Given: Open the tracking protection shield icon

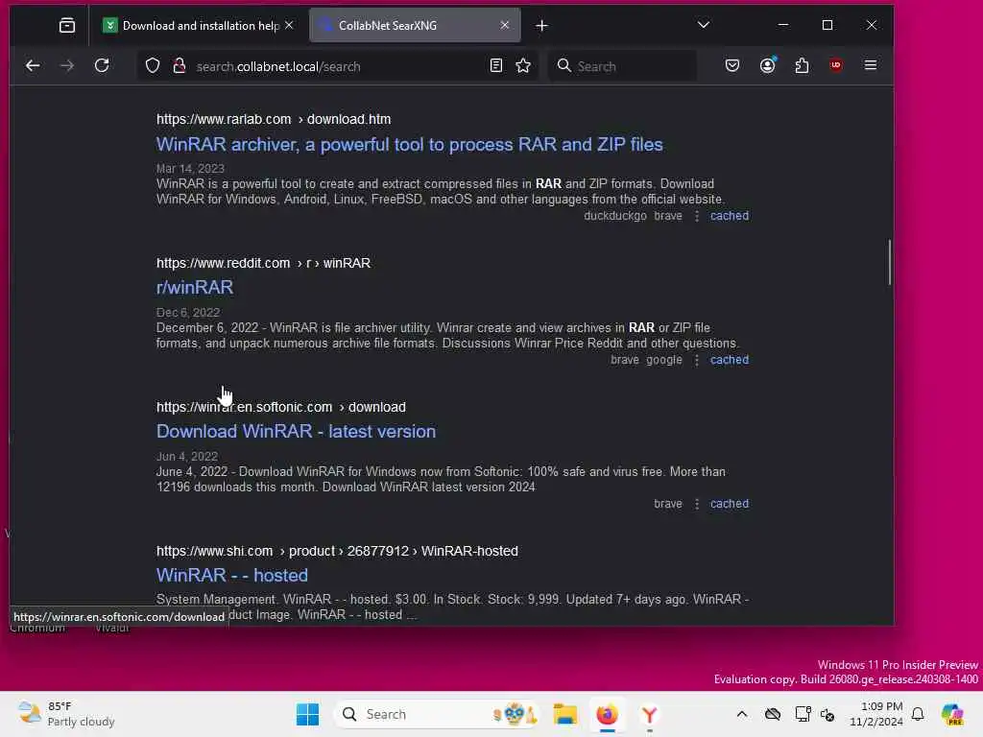Looking at the screenshot, I should tap(153, 66).
